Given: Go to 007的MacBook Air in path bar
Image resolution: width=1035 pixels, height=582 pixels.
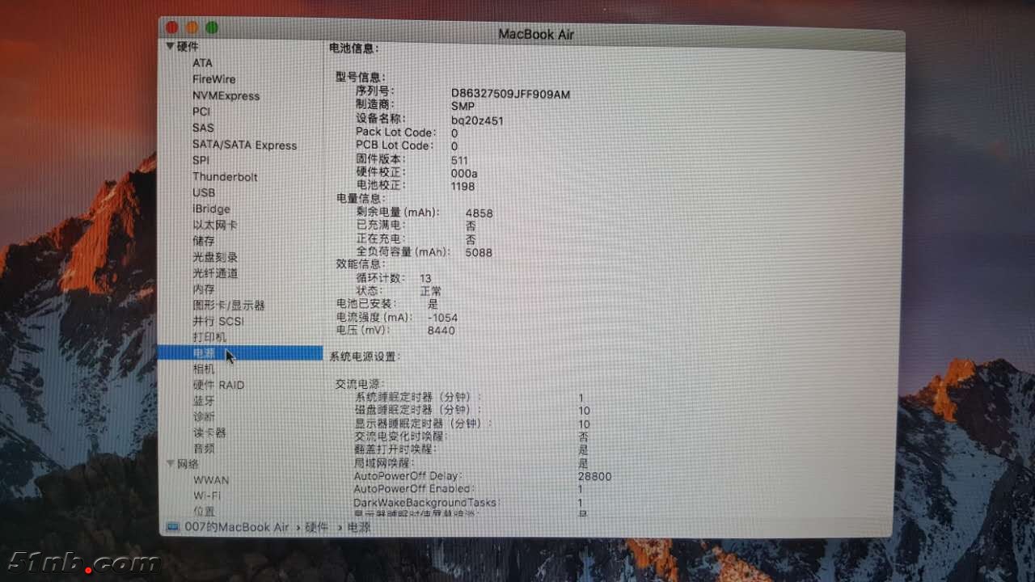Looking at the screenshot, I should [x=236, y=527].
